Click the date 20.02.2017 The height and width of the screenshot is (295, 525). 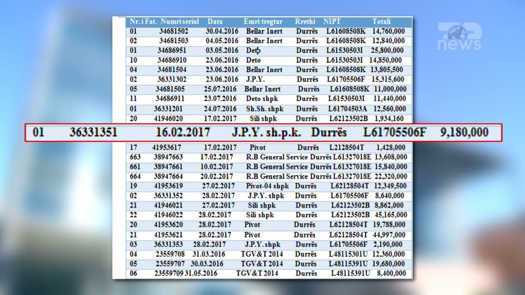(x=217, y=177)
